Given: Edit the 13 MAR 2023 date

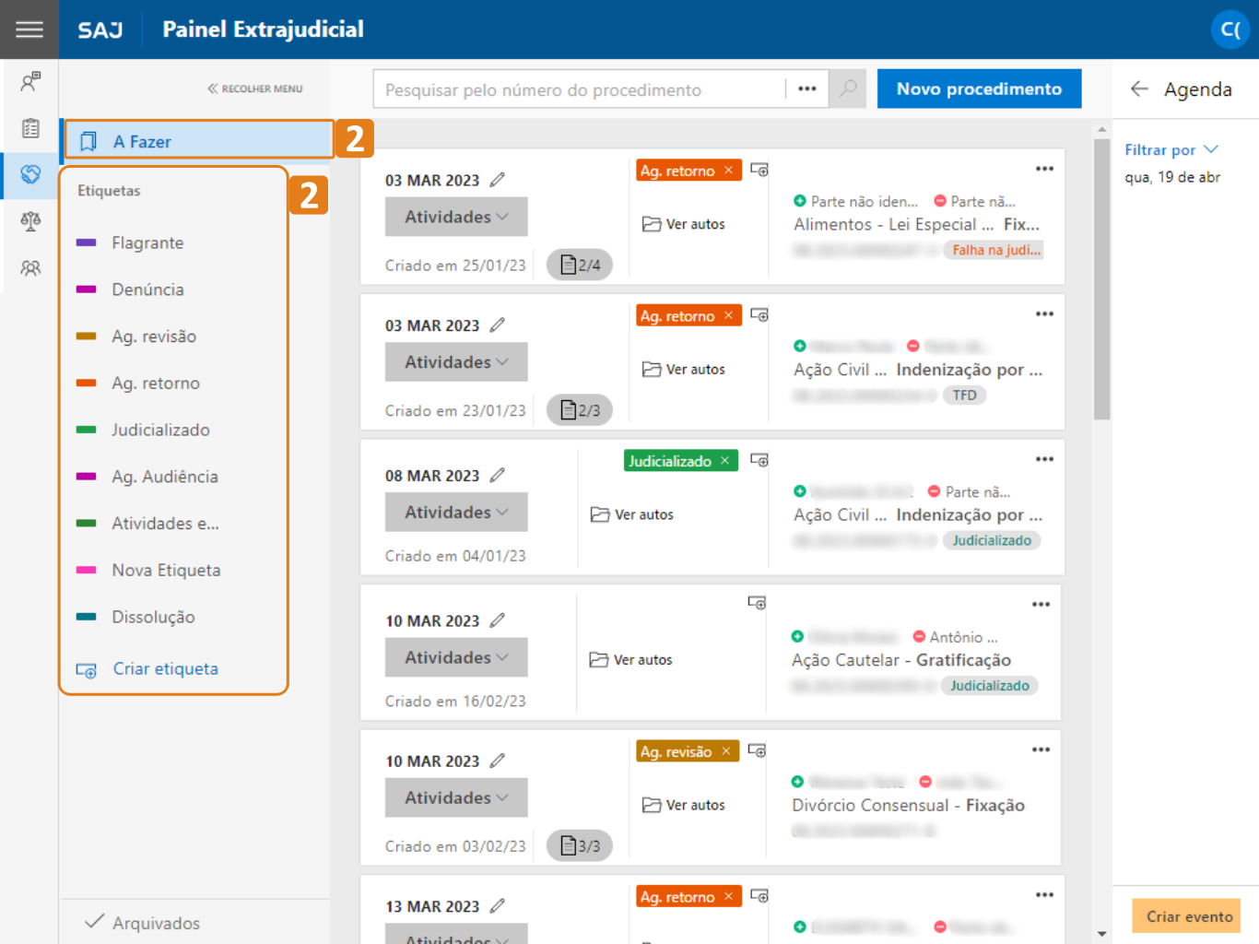Looking at the screenshot, I should 497,906.
